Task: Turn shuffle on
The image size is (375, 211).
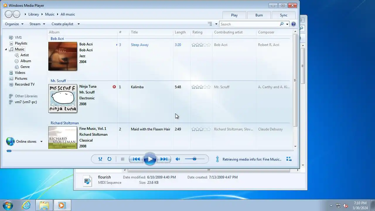Action: point(100,159)
